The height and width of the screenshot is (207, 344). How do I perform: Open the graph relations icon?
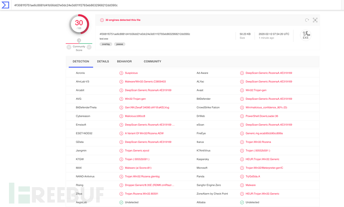(315, 20)
